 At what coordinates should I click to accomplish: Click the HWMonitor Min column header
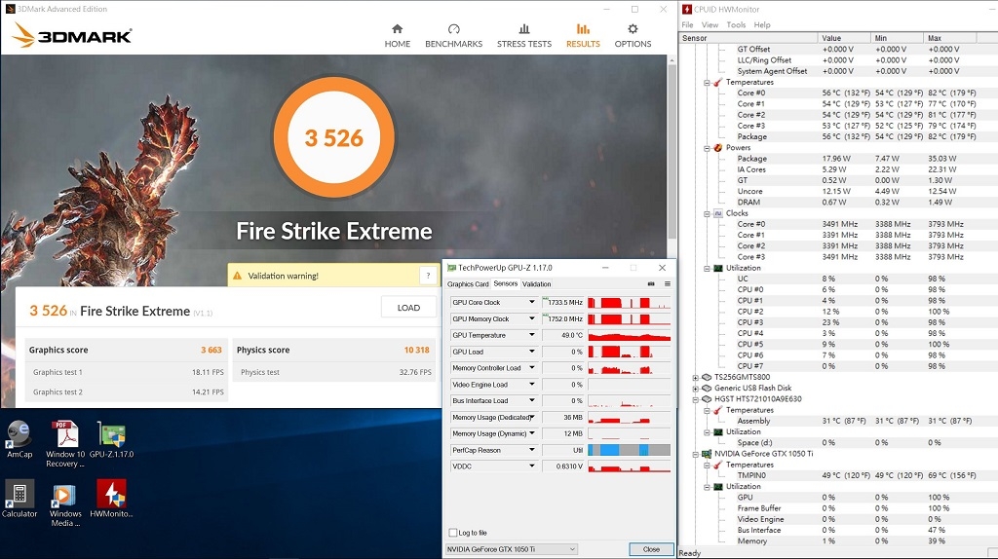(898, 38)
